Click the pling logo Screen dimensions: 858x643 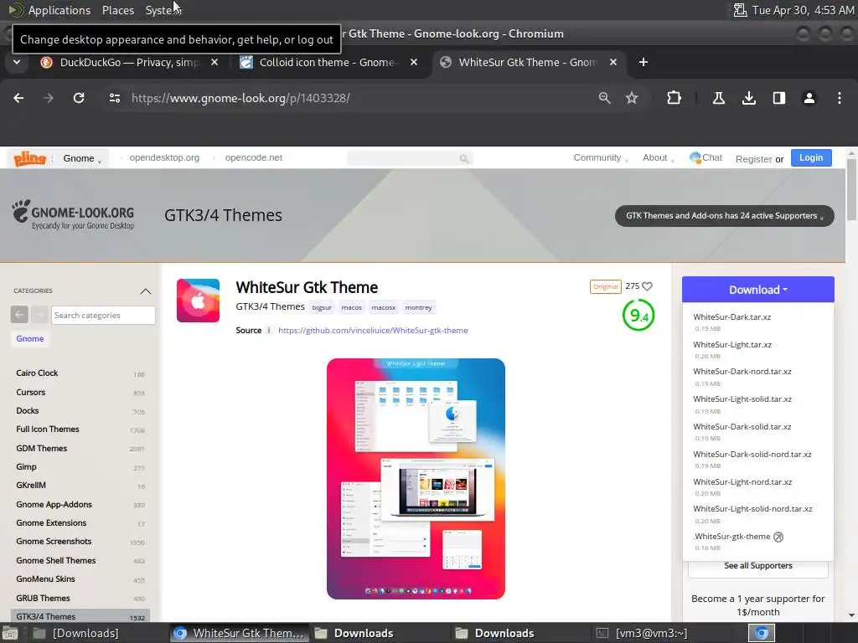coord(29,158)
